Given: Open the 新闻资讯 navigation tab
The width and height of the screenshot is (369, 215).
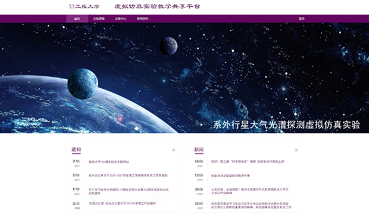Looking at the screenshot, I should point(142,19).
